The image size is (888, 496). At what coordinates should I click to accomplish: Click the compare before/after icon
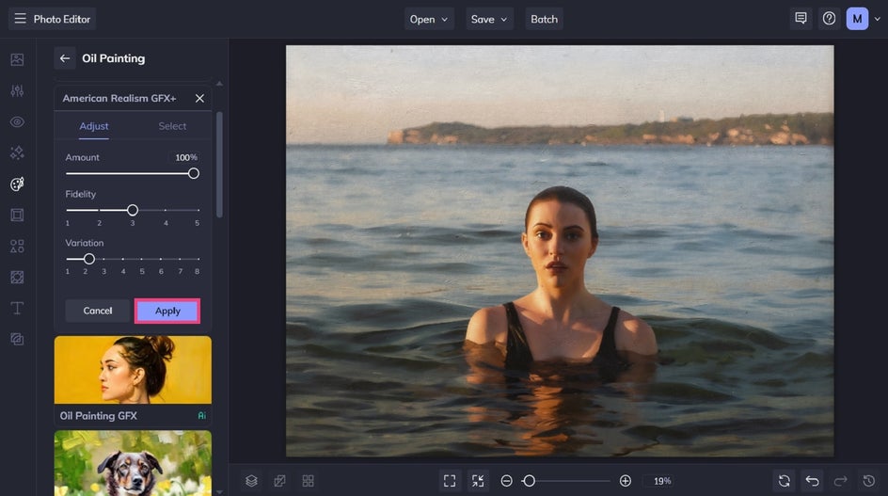click(279, 481)
